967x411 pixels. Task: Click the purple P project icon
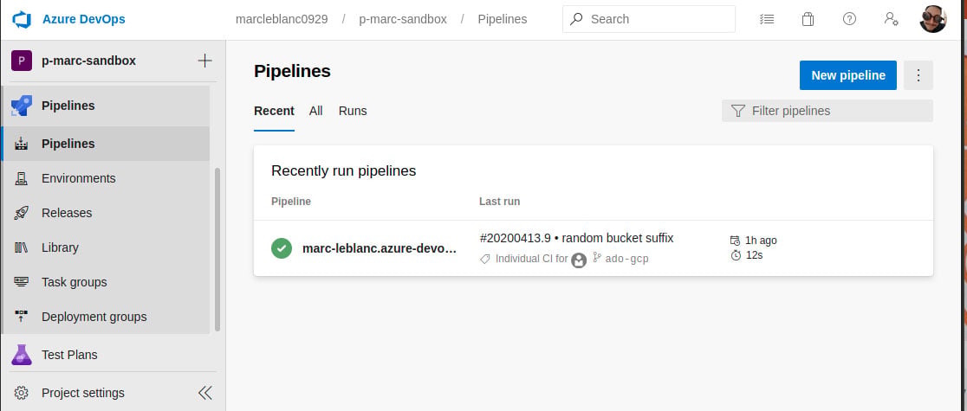pos(22,61)
